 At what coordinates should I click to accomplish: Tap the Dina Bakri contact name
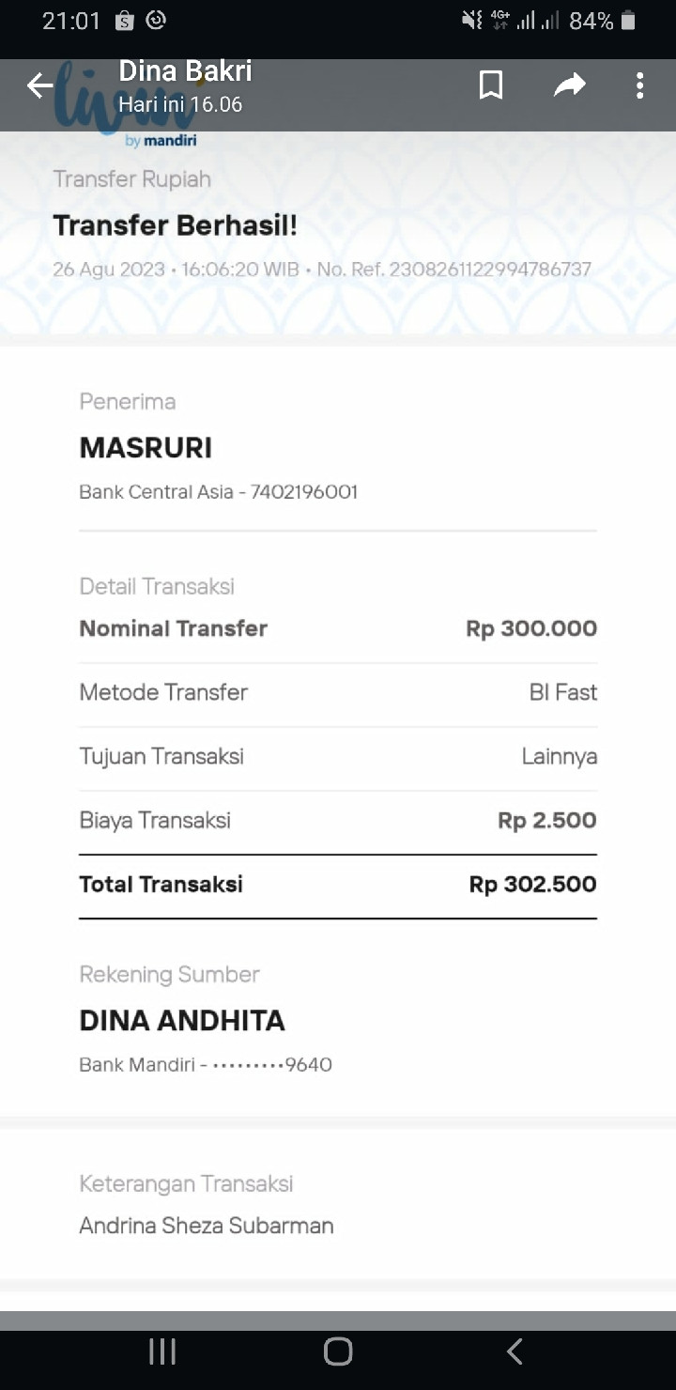pyautogui.click(x=185, y=71)
